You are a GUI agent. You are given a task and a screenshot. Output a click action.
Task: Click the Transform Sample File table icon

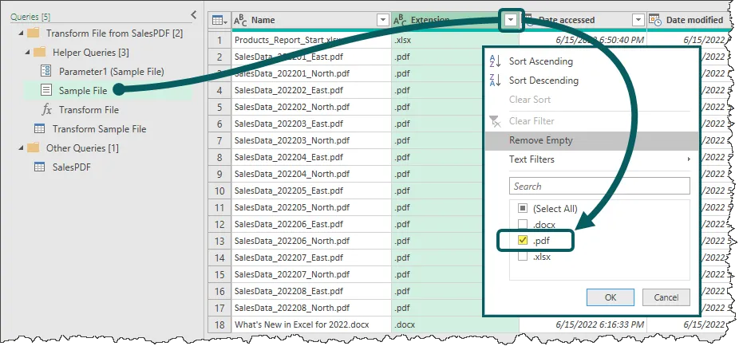click(x=39, y=129)
